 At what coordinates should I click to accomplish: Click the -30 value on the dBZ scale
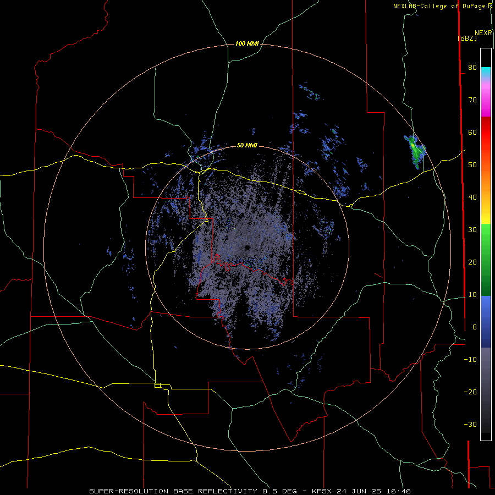[470, 424]
